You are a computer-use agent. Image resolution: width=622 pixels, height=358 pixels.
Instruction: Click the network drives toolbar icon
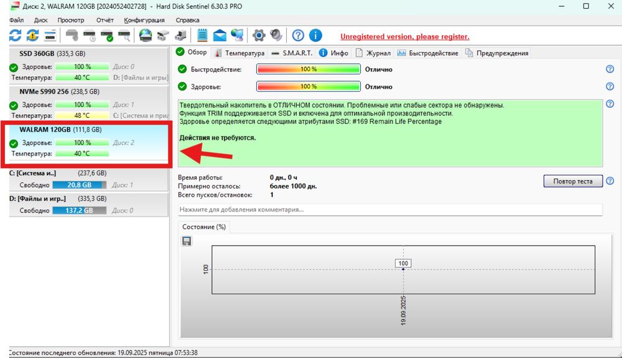point(163,35)
